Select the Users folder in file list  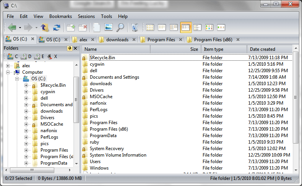click(x=95, y=162)
